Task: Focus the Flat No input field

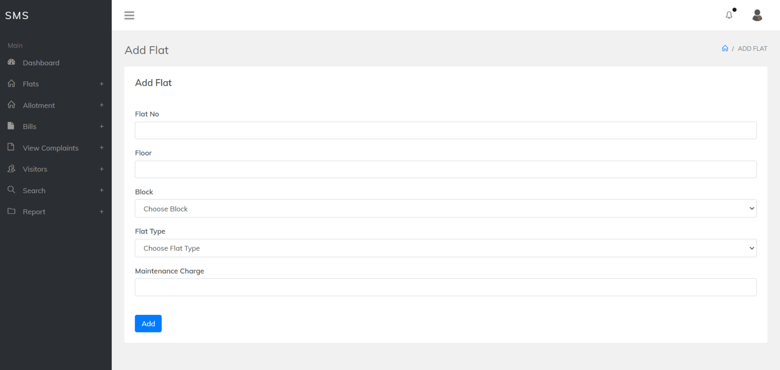Action: (445, 130)
